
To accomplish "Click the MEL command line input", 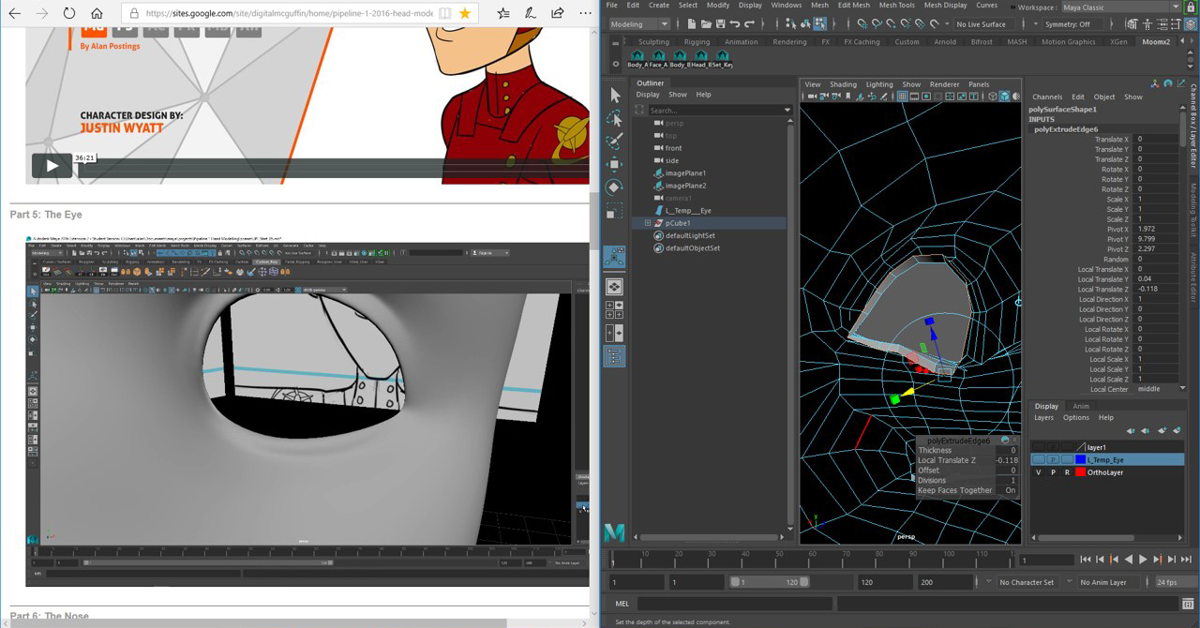I will 733,604.
